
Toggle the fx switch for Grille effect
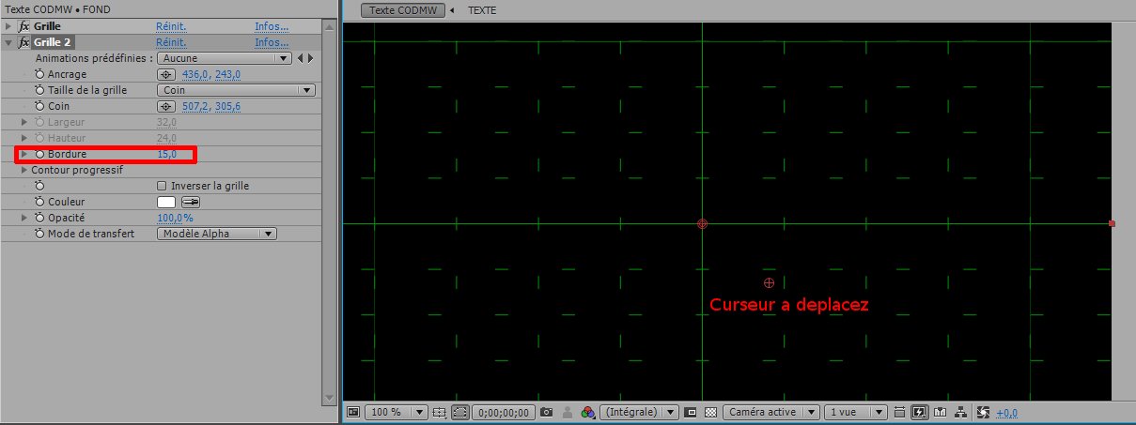click(24, 26)
